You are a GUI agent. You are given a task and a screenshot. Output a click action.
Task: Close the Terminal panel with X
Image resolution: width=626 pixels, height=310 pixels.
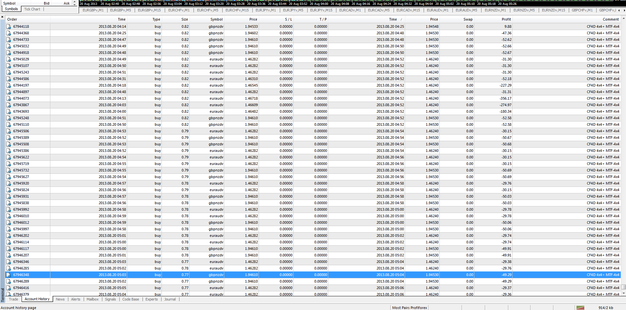point(2,17)
